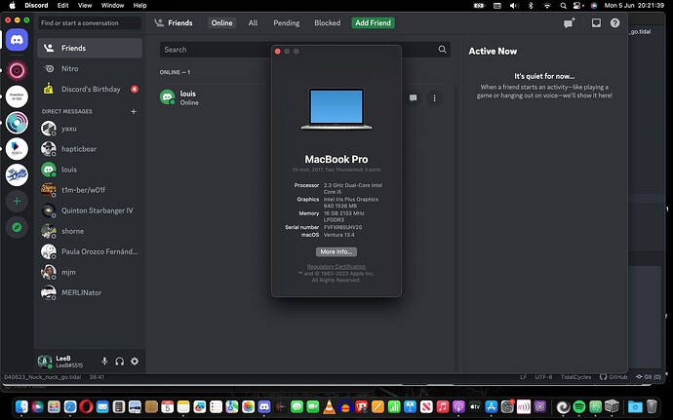The height and width of the screenshot is (420, 673).
Task: Open the Inbox icon in header
Action: coord(596,22)
